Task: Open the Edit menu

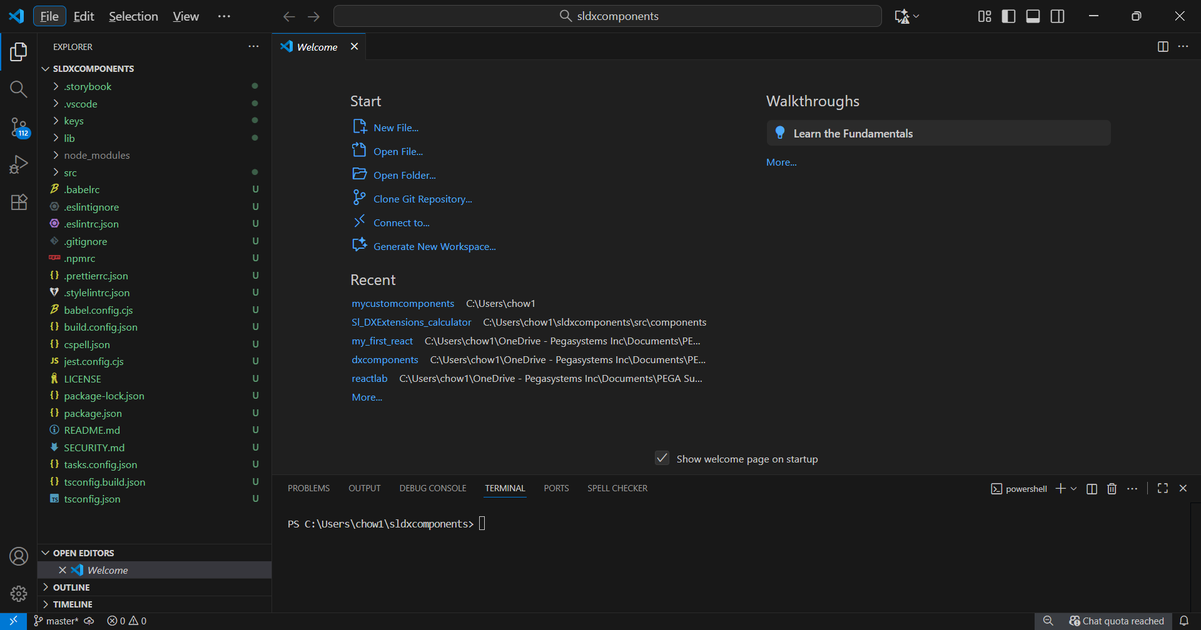Action: coord(83,16)
